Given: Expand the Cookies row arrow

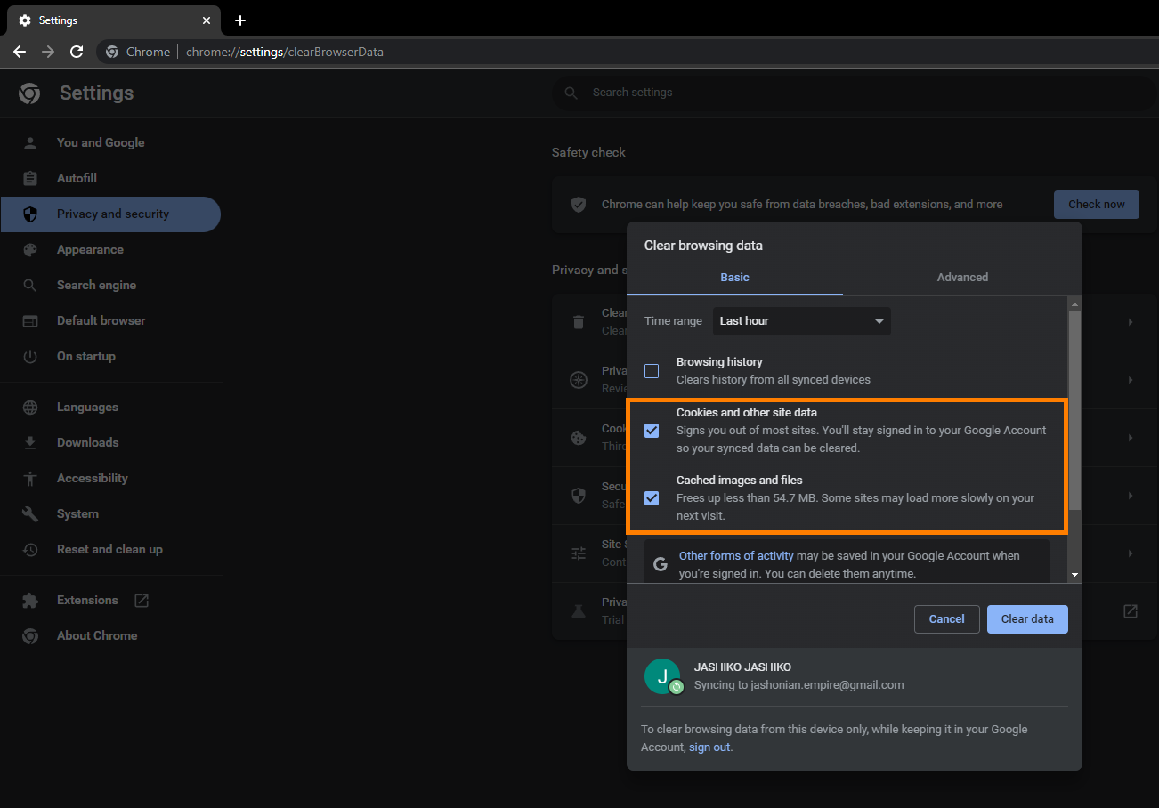Looking at the screenshot, I should coord(1130,437).
